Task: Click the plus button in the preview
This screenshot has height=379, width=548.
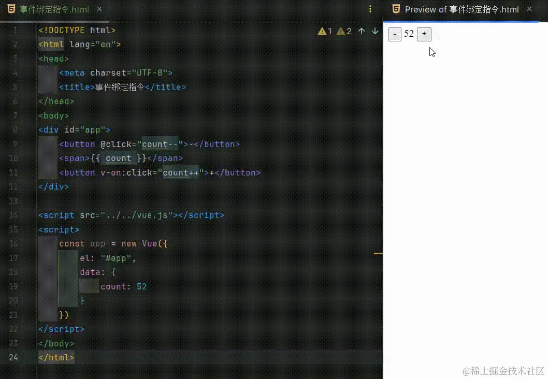Action: 424,34
